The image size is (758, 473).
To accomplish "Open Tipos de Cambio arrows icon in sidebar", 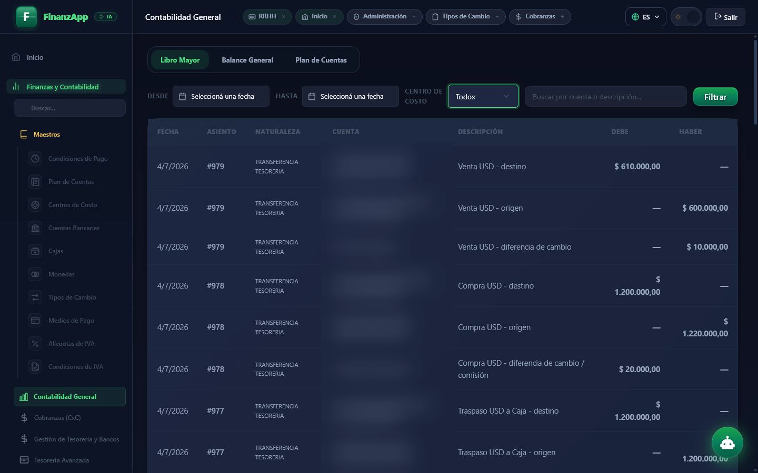I will point(35,297).
